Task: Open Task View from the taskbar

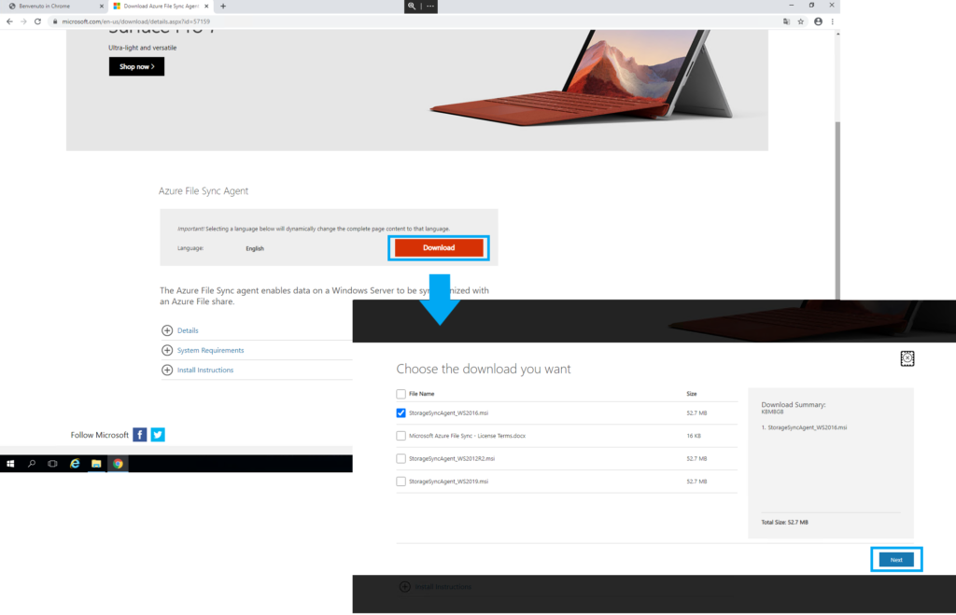Action: [x=53, y=464]
